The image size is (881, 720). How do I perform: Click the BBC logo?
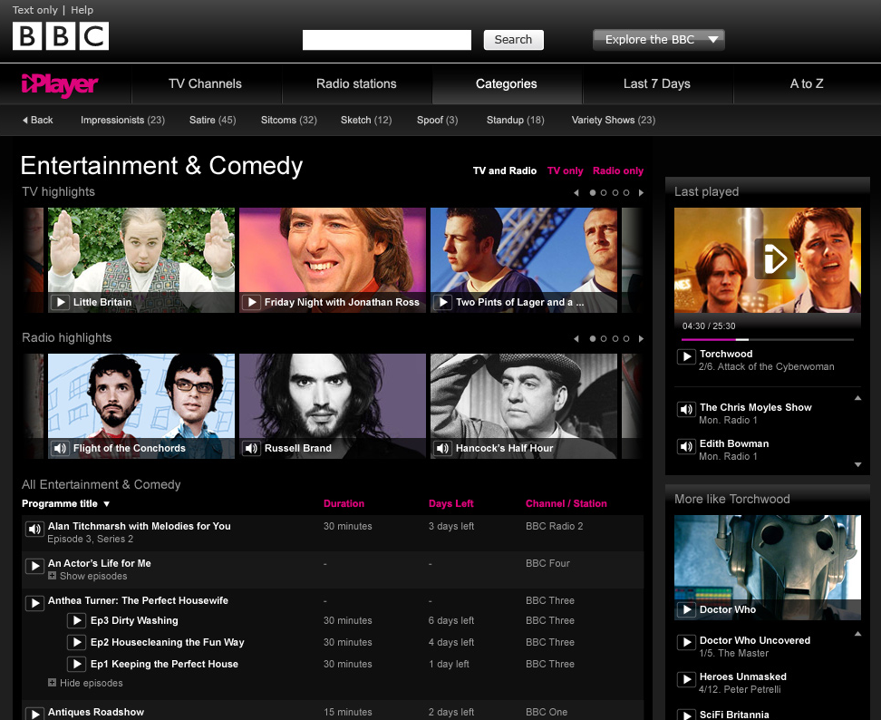[x=60, y=36]
